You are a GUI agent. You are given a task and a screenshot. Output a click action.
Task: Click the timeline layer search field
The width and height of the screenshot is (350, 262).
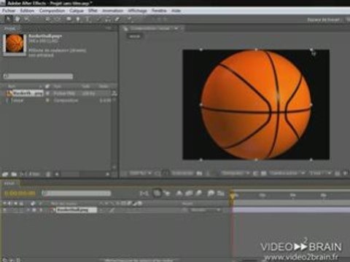[76, 194]
